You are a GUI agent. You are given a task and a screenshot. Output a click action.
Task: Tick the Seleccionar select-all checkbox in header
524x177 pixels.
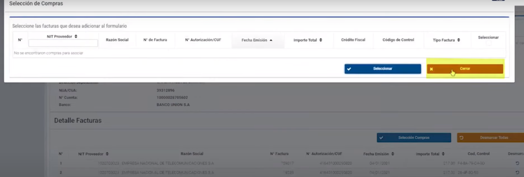pos(488,43)
